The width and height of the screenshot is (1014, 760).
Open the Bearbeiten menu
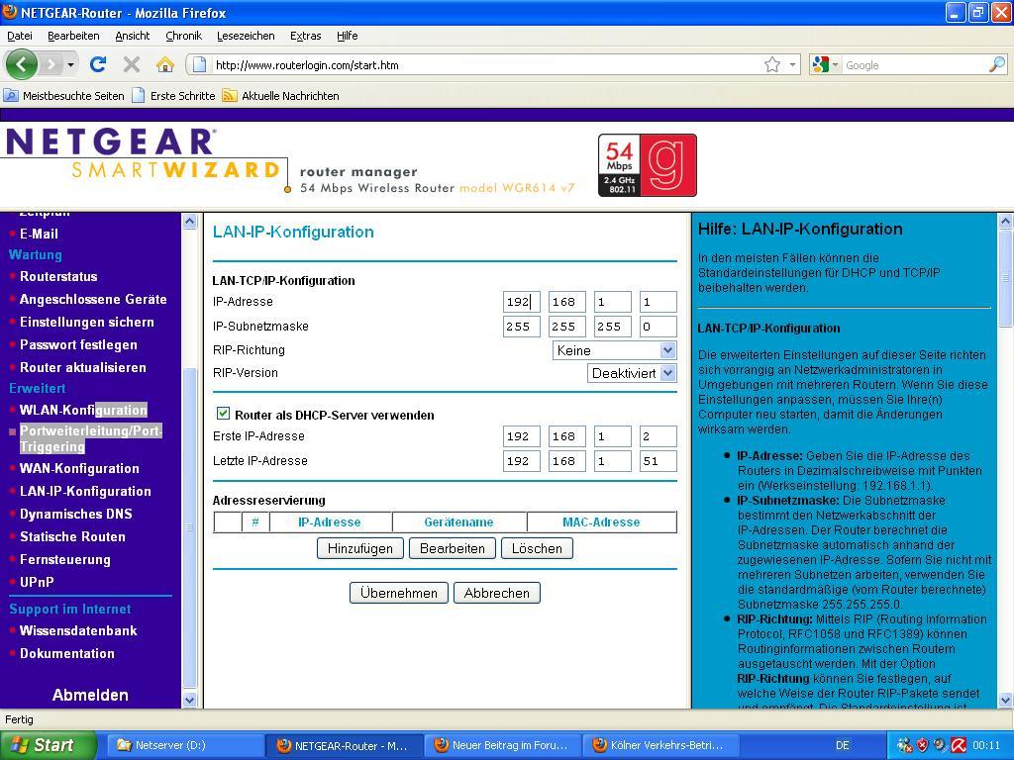[73, 36]
